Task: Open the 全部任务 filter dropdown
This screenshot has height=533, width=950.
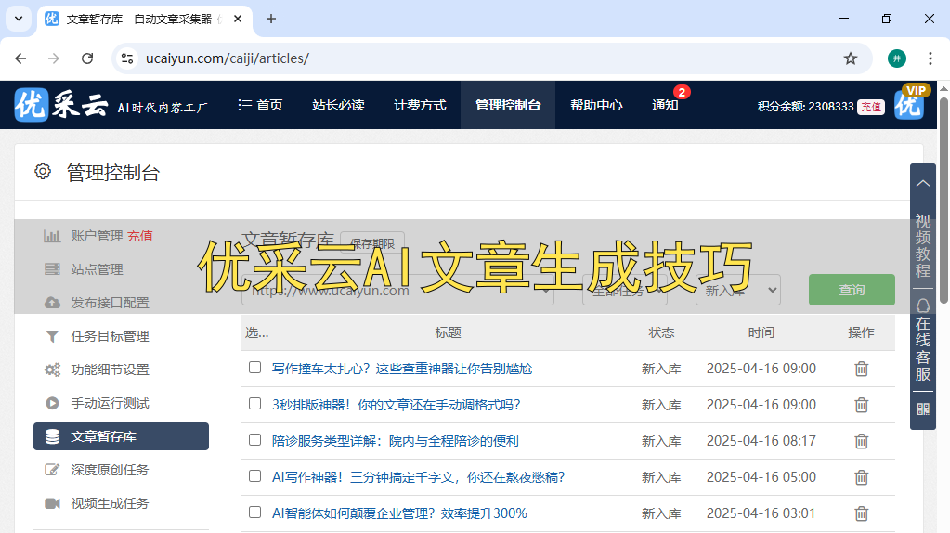Action: pyautogui.click(x=625, y=290)
